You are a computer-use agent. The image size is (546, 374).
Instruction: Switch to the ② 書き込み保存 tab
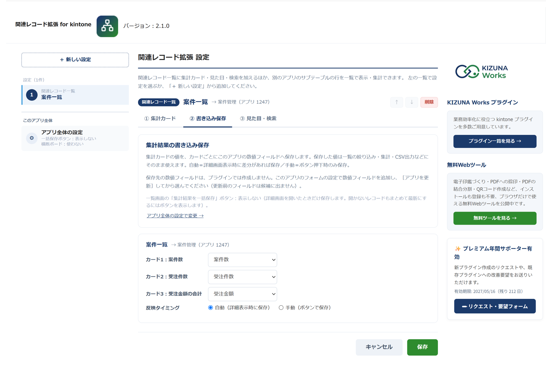click(208, 119)
